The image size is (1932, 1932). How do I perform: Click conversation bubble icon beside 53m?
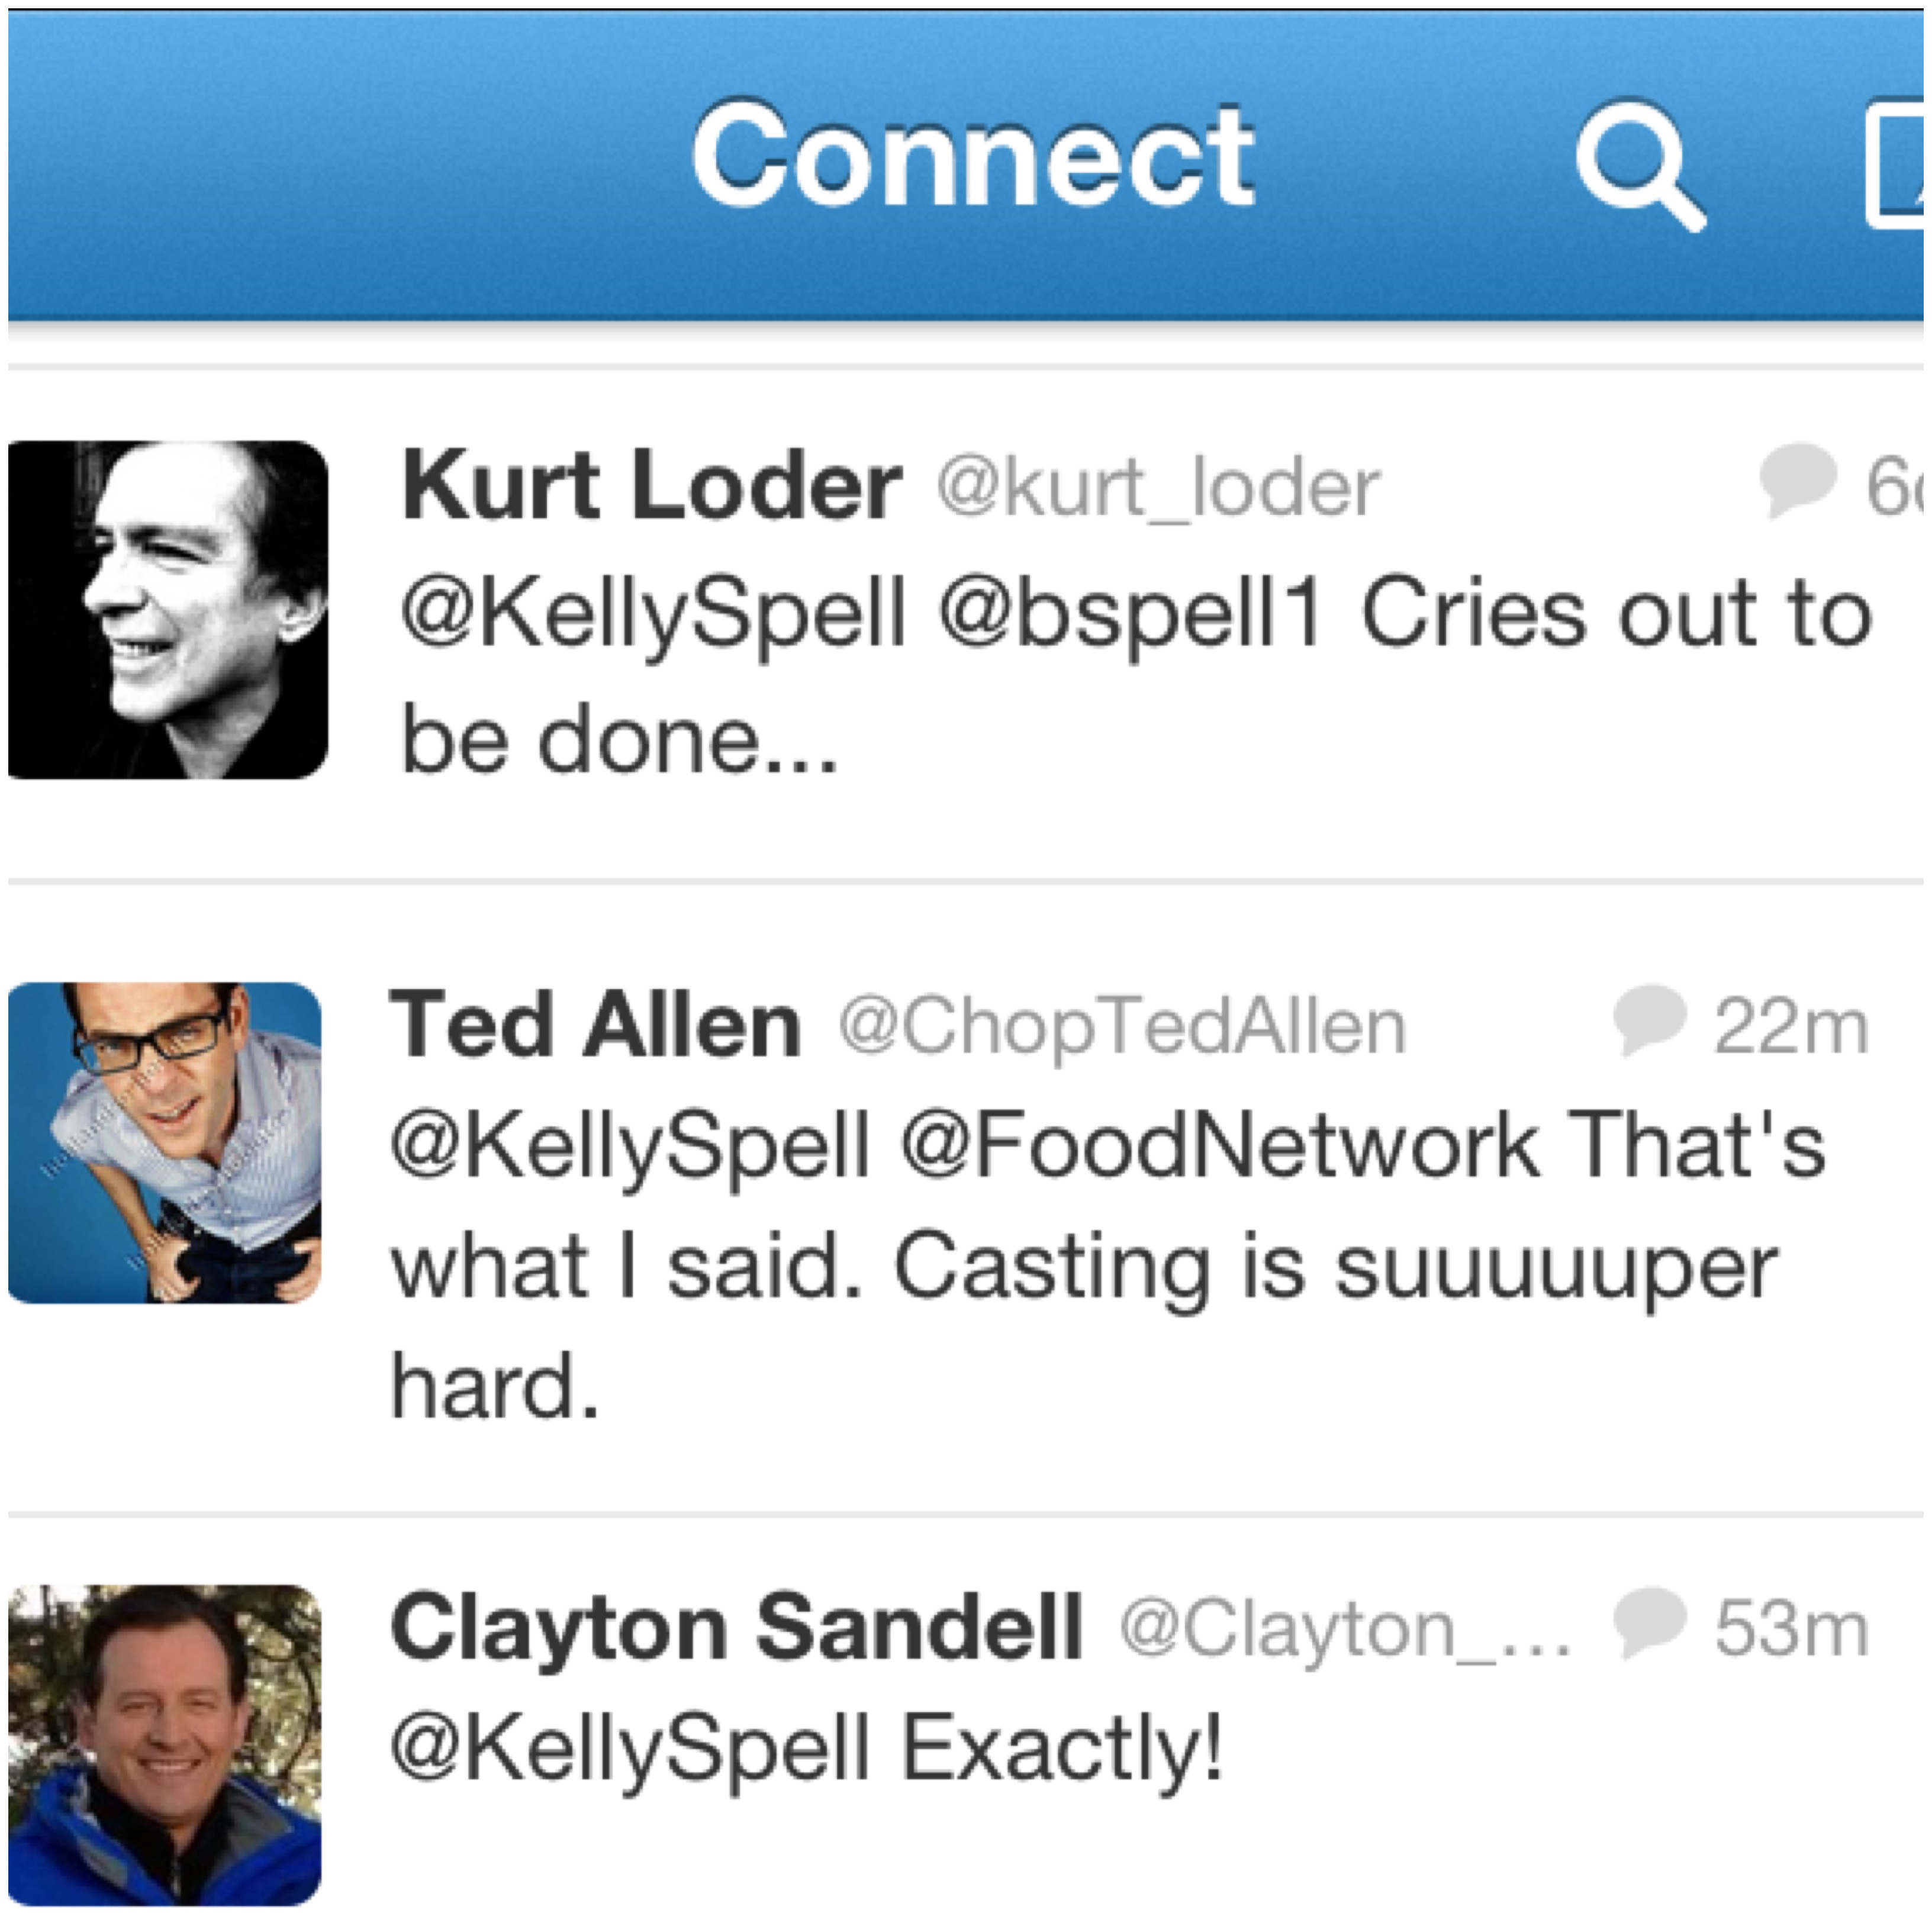[x=1649, y=1621]
